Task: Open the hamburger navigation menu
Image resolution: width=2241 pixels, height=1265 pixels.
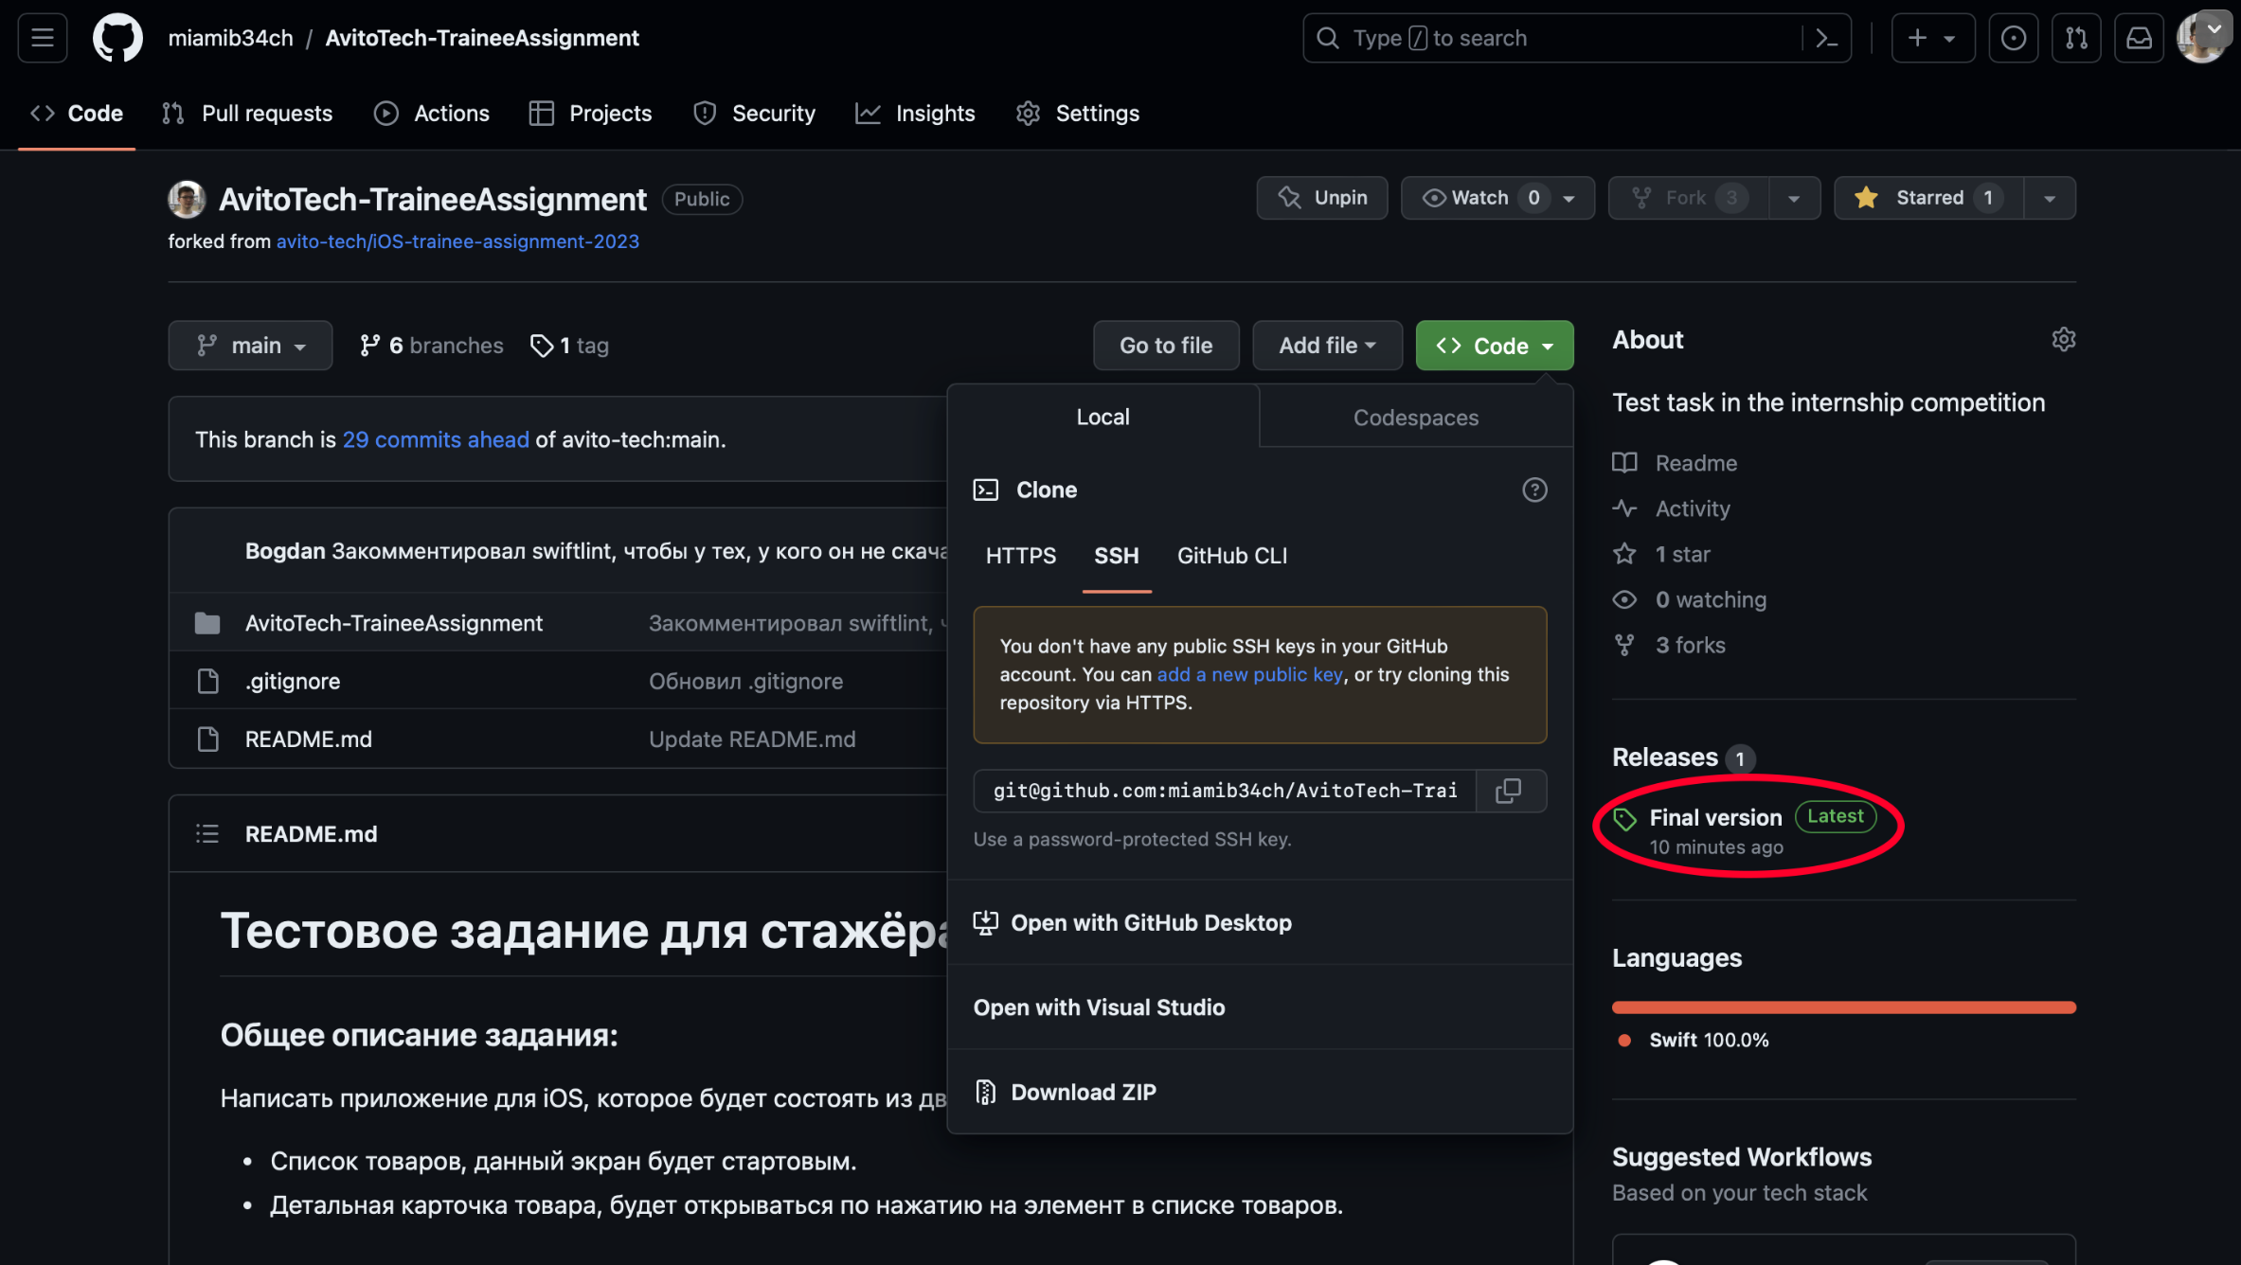Action: [42, 38]
